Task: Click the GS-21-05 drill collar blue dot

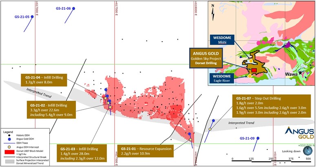Action: click(32, 17)
